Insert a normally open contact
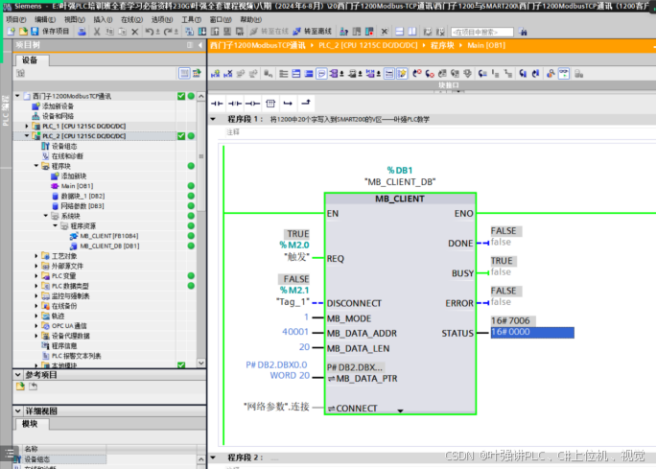Viewport: 656px width, 469px height. coord(217,104)
